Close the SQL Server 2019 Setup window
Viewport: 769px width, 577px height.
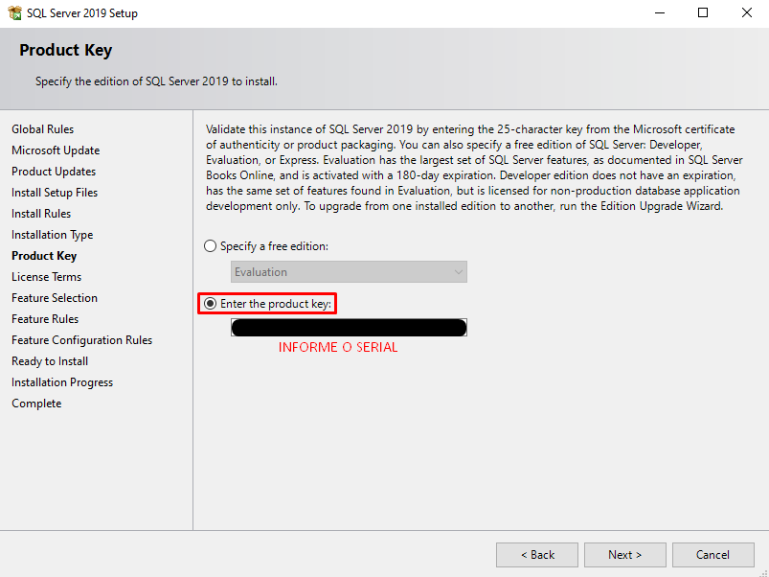[746, 12]
